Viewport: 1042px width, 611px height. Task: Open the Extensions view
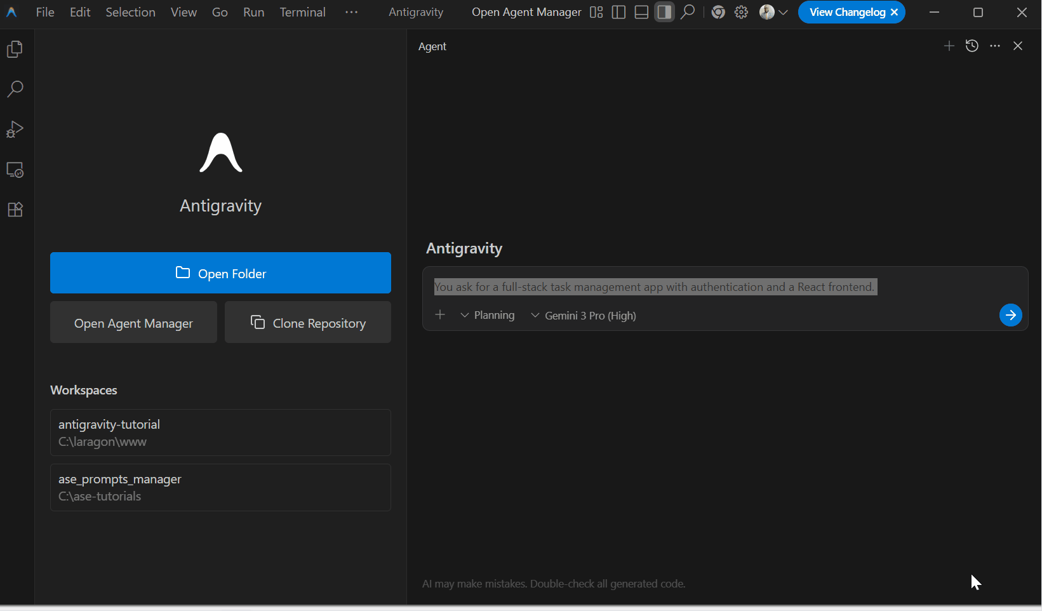[15, 210]
